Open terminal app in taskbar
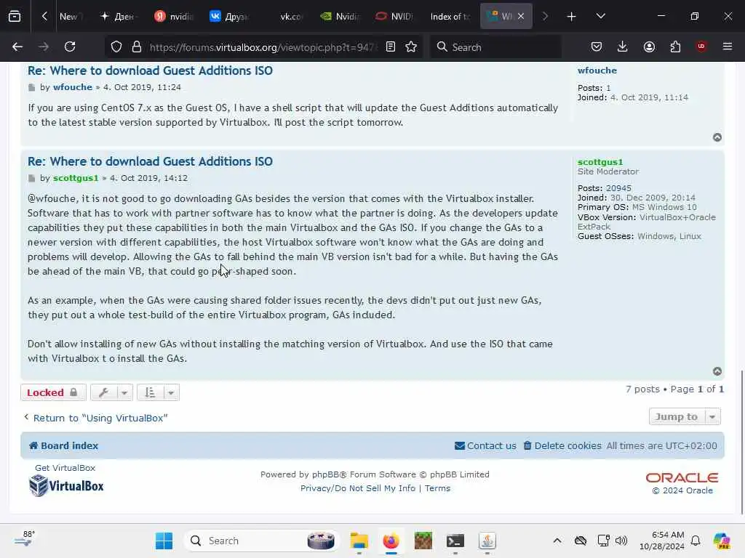The width and height of the screenshot is (745, 558). coord(455,541)
